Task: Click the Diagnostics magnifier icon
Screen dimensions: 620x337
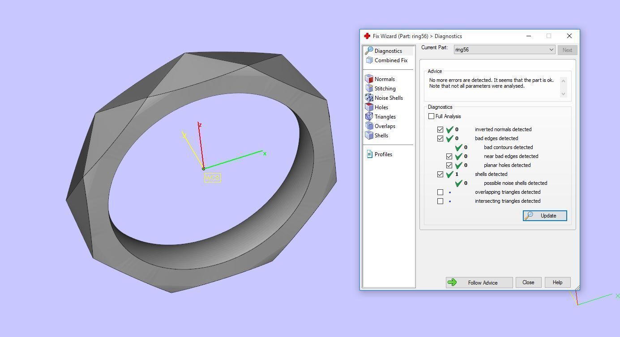Action: point(369,51)
